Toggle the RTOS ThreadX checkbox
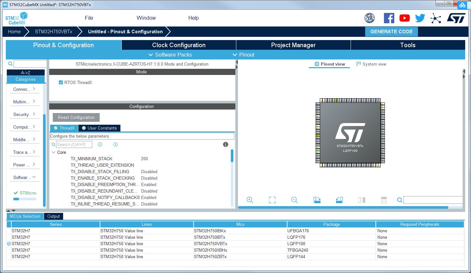 [x=61, y=82]
